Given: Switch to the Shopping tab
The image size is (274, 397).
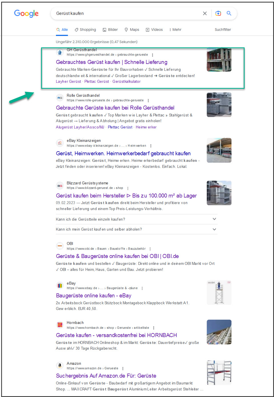Looking at the screenshot, I should (x=85, y=30).
